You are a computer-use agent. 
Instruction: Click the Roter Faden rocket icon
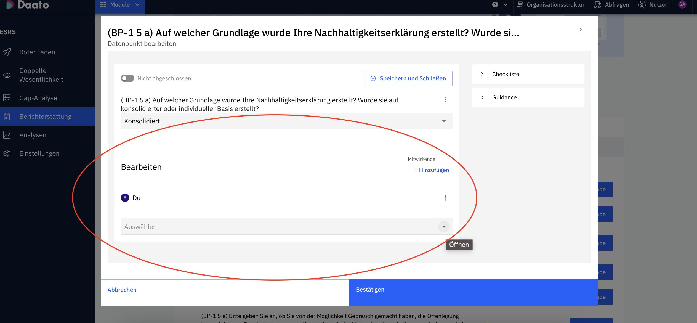7,52
